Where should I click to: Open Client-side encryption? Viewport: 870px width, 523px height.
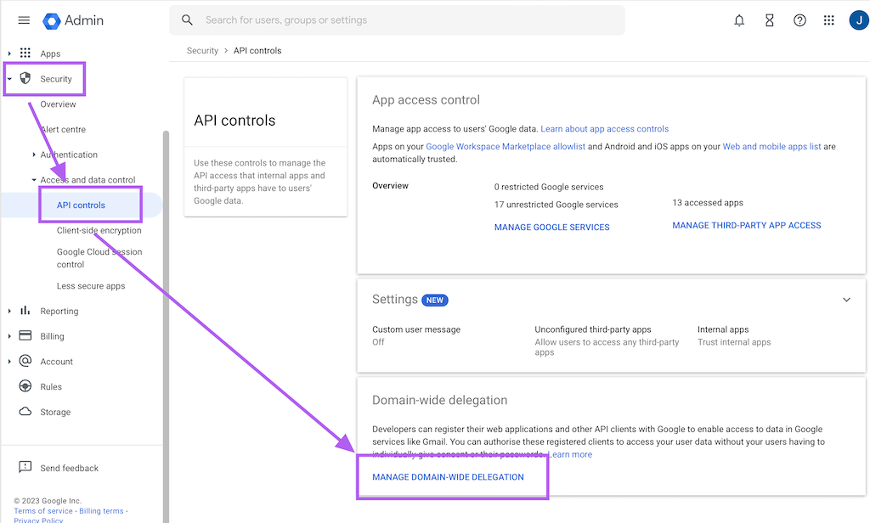click(99, 230)
